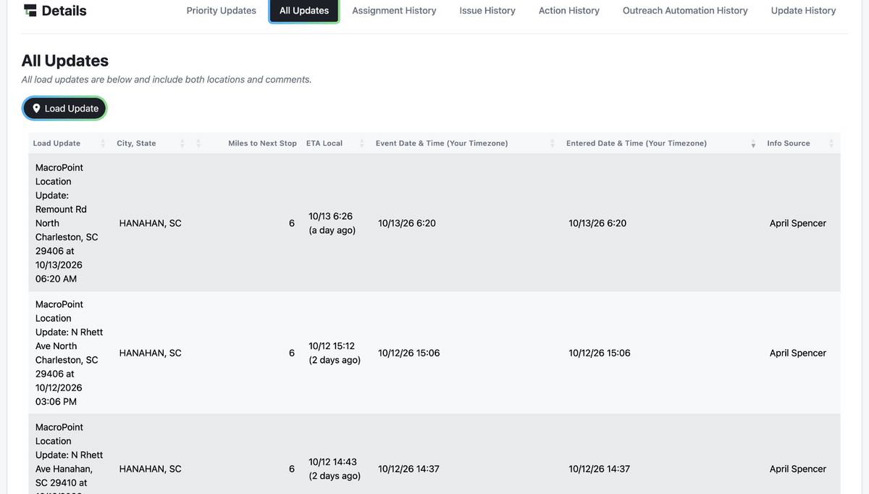Click event date 10/13/26 6:20

[407, 223]
